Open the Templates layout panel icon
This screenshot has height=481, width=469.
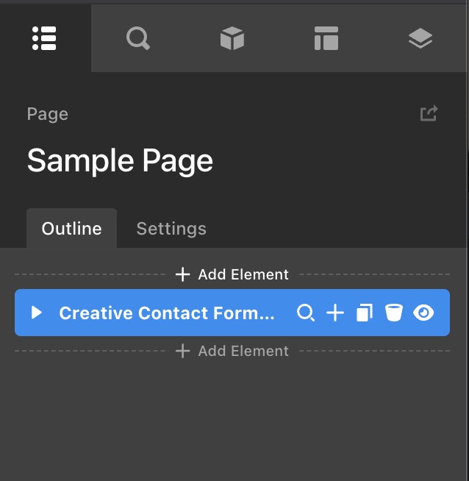(326, 38)
